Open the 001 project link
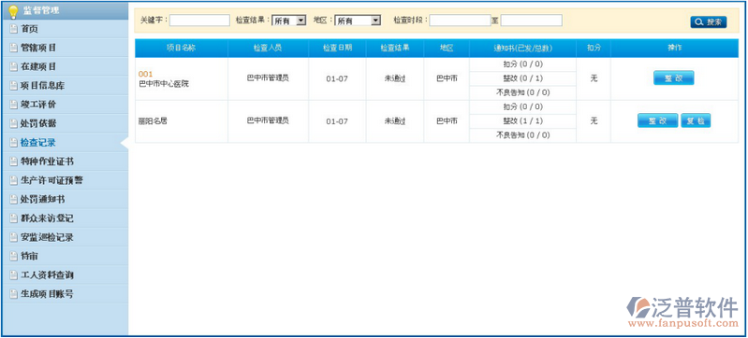The height and width of the screenshot is (338, 748). point(145,74)
